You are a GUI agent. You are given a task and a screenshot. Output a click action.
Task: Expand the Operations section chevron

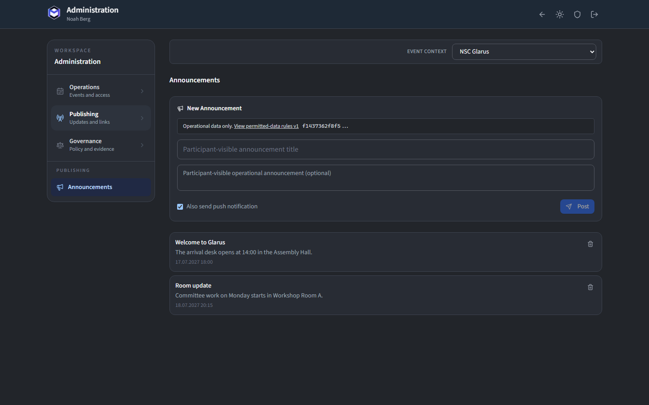coord(142,91)
